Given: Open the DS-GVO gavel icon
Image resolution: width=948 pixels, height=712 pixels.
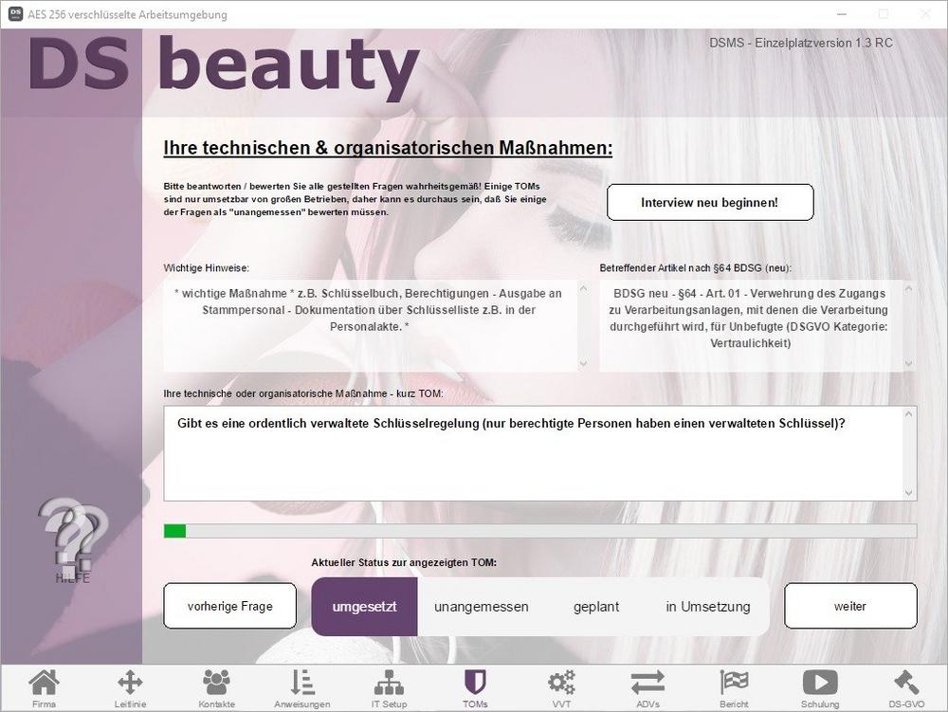Looking at the screenshot, I should pos(906,685).
